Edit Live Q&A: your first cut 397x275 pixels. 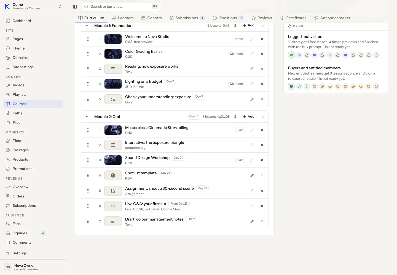[252, 206]
